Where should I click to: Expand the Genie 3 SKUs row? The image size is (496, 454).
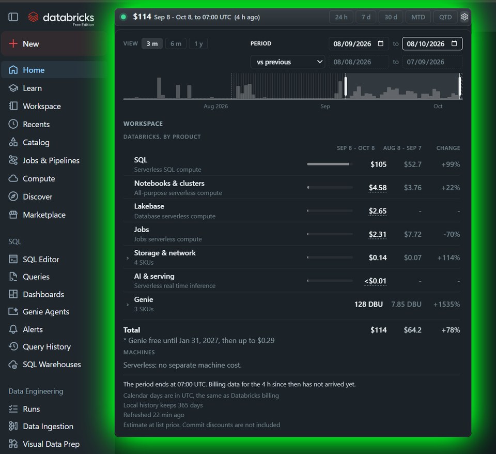point(128,305)
